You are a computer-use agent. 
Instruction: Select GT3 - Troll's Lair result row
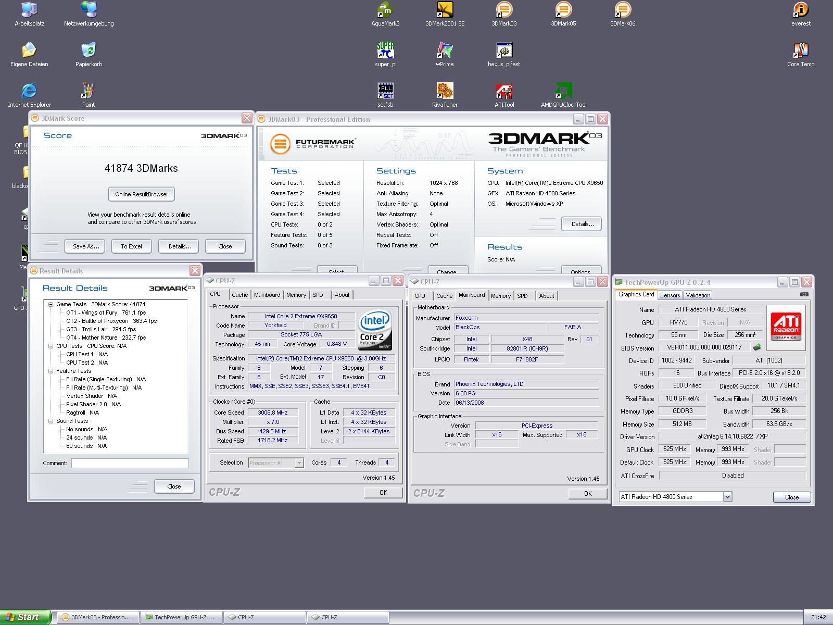click(102, 329)
